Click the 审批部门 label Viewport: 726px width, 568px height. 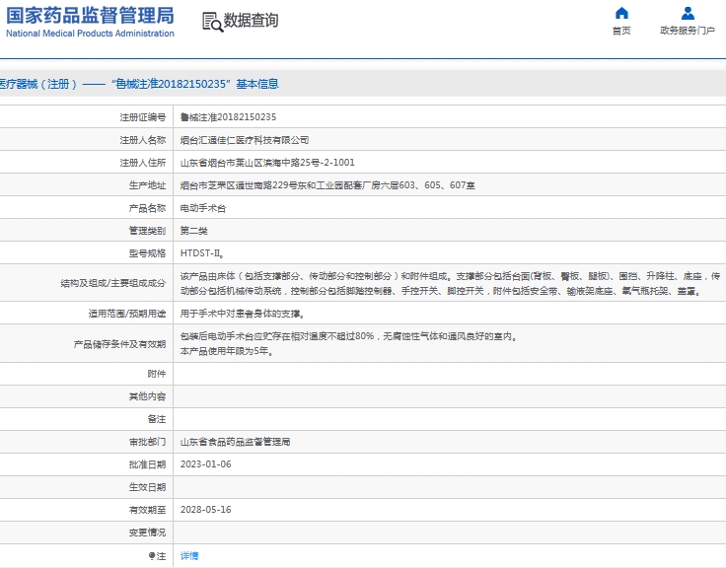point(147,442)
